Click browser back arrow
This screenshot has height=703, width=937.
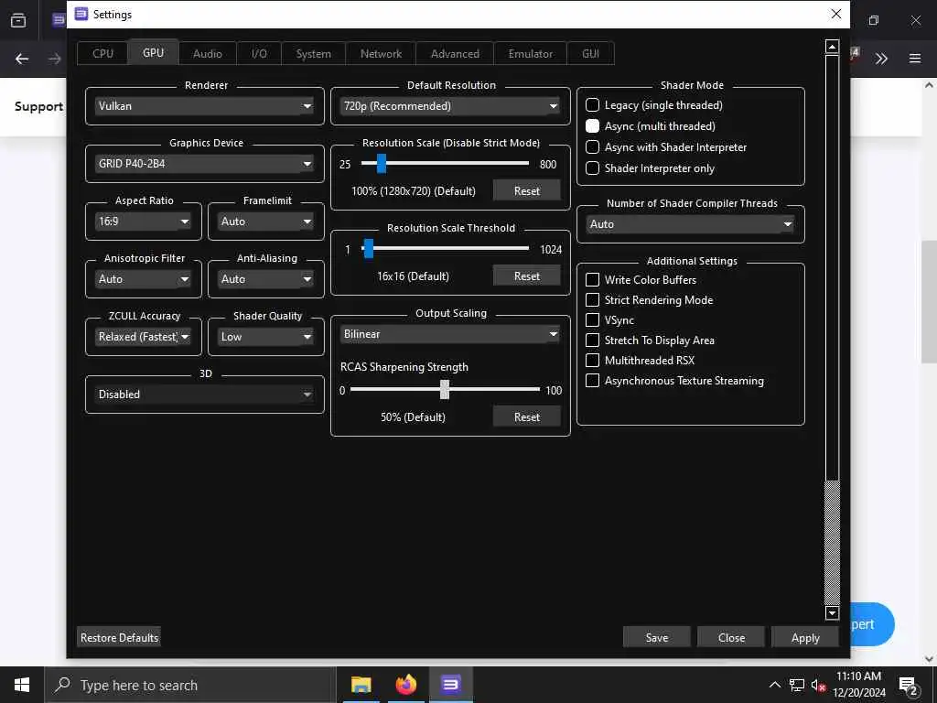pos(22,59)
